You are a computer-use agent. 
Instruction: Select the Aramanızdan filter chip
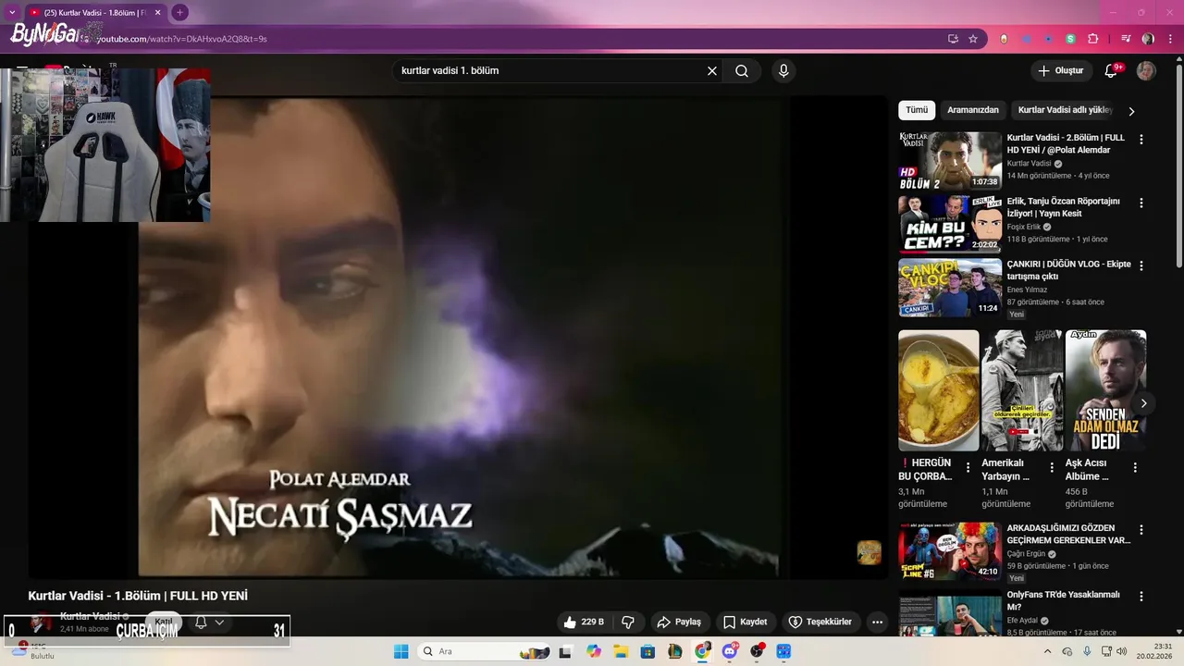tap(973, 110)
